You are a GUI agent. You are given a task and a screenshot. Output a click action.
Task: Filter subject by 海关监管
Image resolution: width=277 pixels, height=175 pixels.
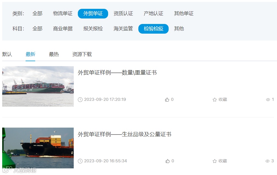point(123,29)
